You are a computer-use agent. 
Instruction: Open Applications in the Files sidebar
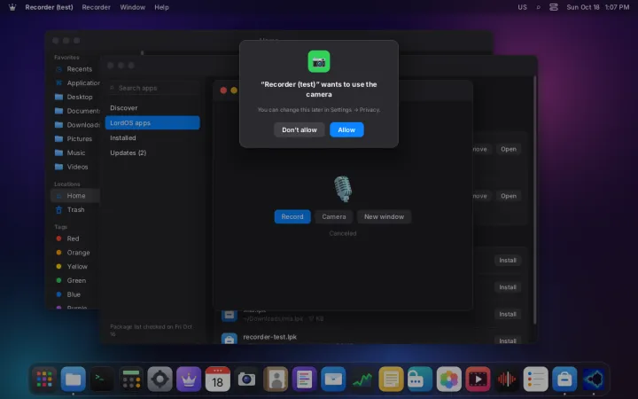(75, 83)
